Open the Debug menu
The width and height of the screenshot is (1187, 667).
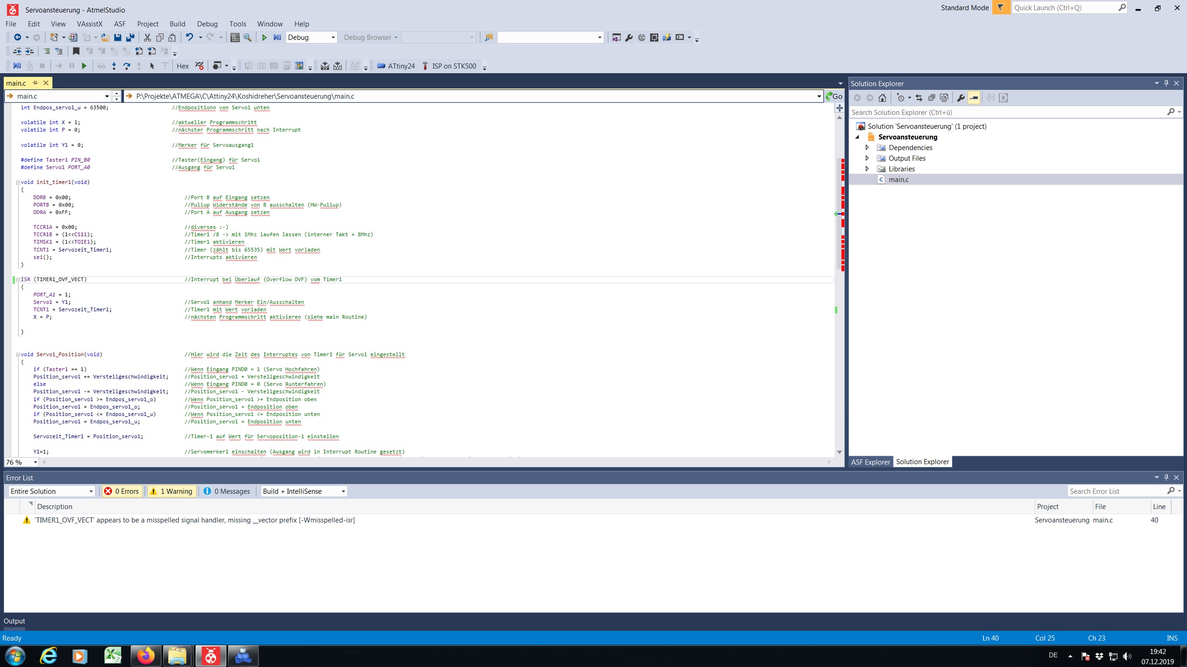click(207, 24)
